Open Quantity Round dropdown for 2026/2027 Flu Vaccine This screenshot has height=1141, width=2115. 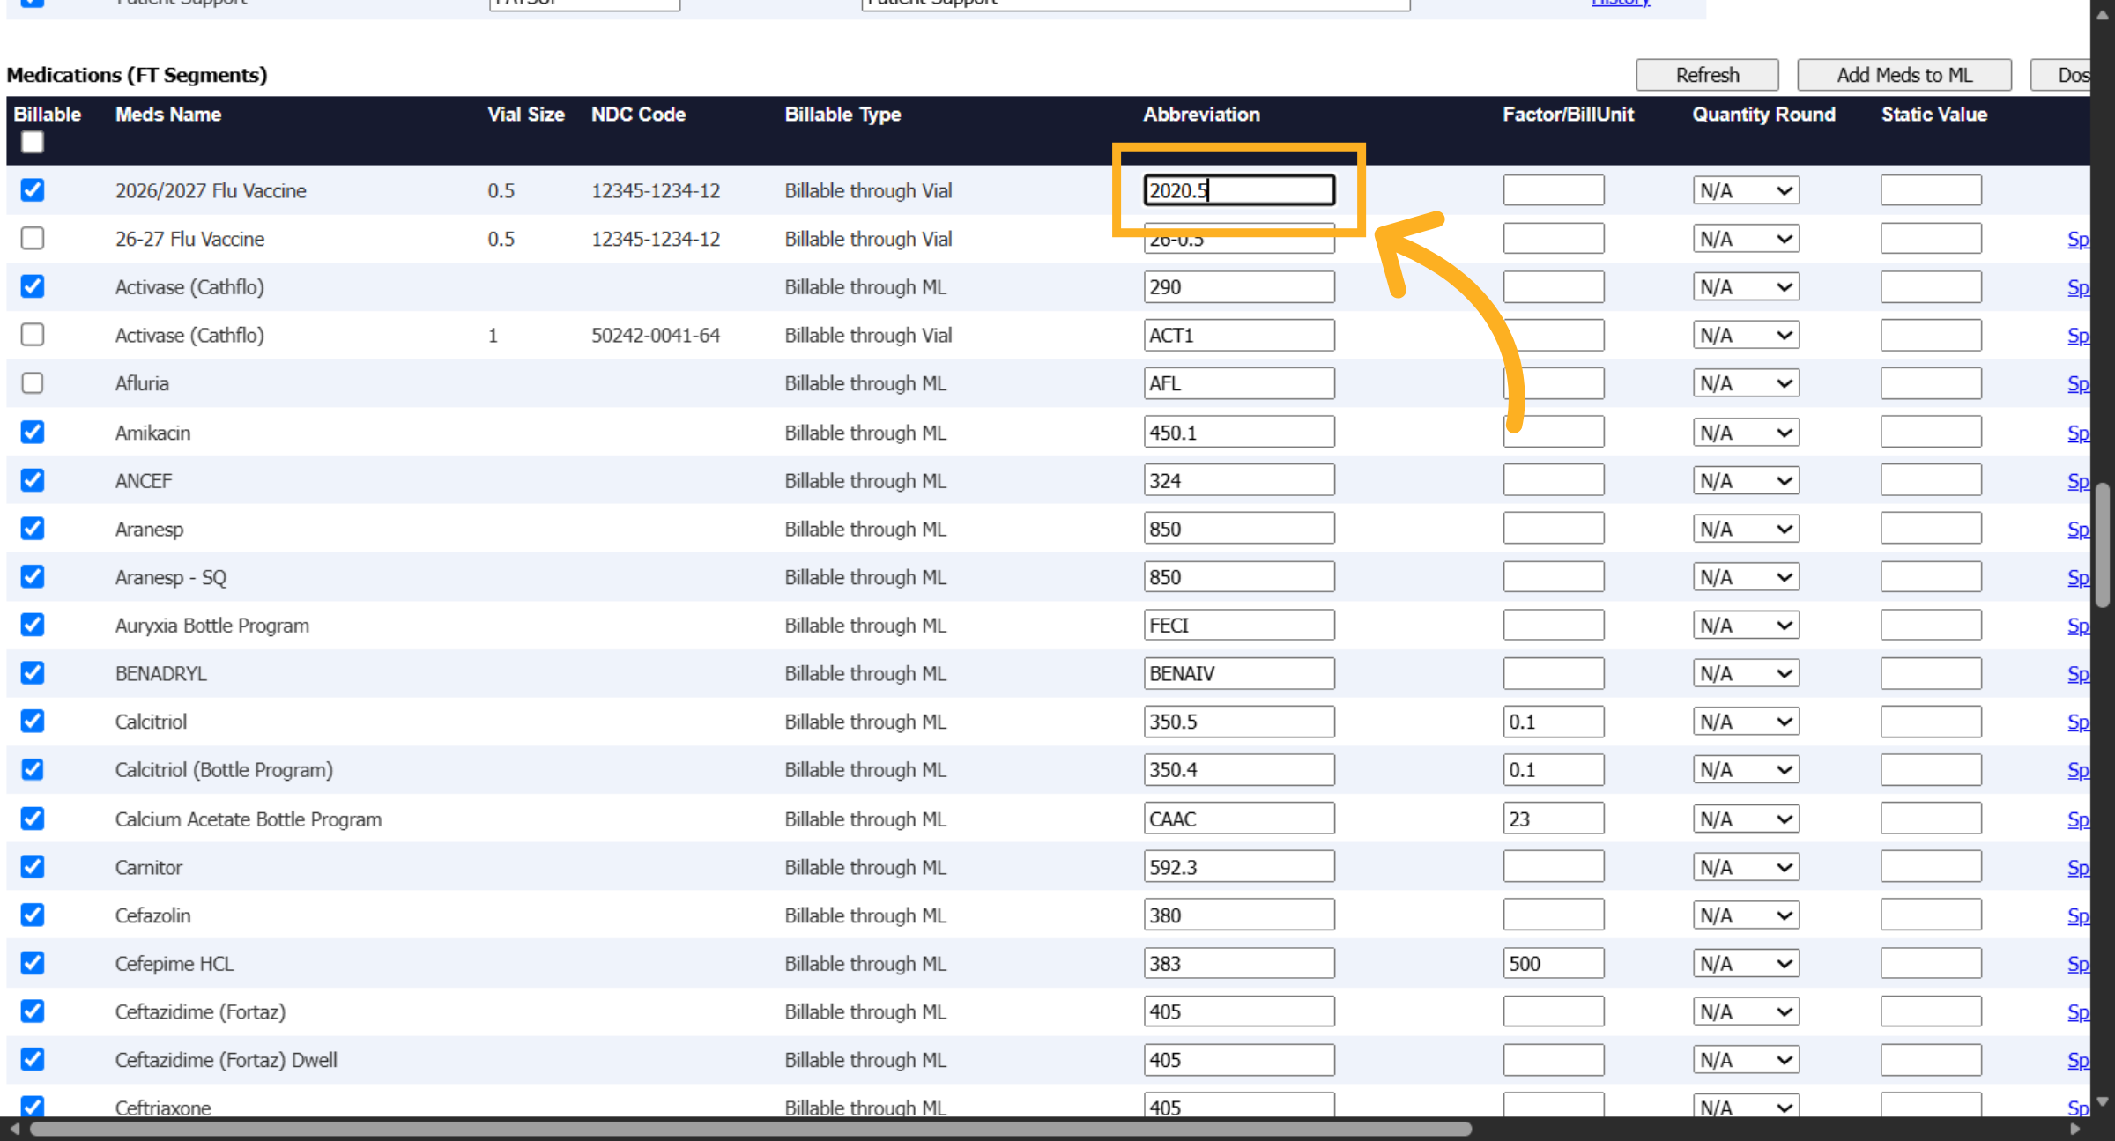[1746, 190]
